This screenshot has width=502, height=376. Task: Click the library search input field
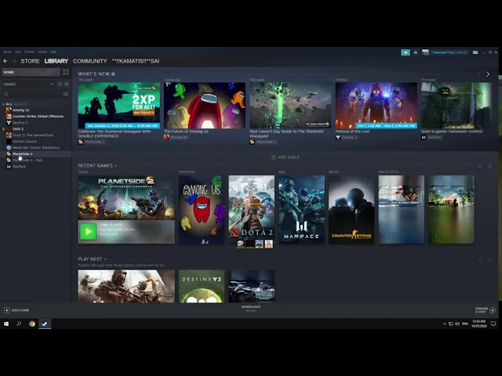[x=35, y=94]
